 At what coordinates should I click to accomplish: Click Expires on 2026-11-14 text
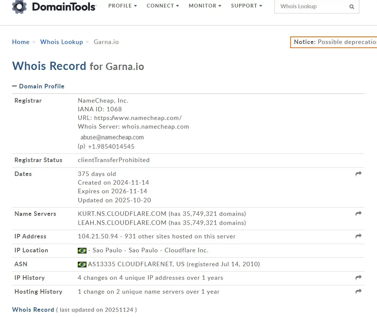(112, 191)
